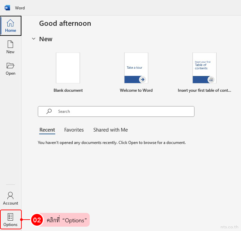Click the "Blank document" text label
Viewport: 241px width, 231px height.
(x=68, y=90)
